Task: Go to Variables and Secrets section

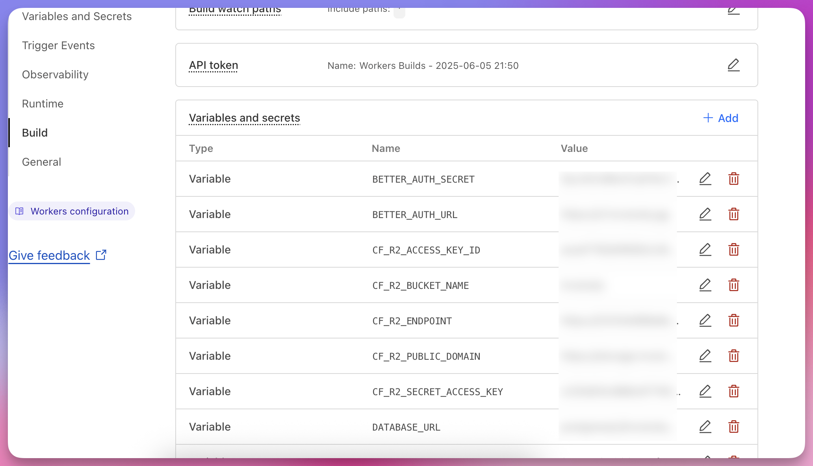Action: pyautogui.click(x=77, y=17)
